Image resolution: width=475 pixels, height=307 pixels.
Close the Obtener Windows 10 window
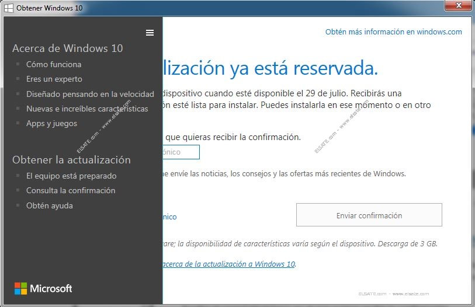coord(459,5)
